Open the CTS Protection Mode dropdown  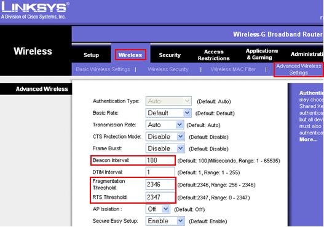165,137
